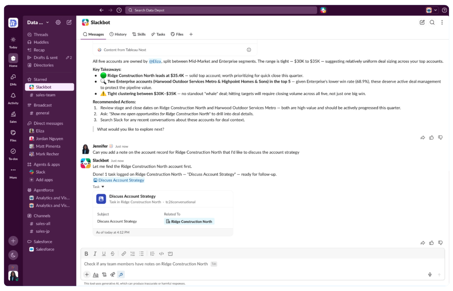Open workspace settings gear icon

point(58,22)
